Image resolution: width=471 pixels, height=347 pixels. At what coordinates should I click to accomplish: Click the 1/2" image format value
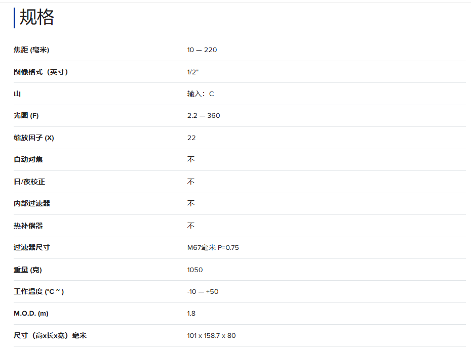[193, 72]
